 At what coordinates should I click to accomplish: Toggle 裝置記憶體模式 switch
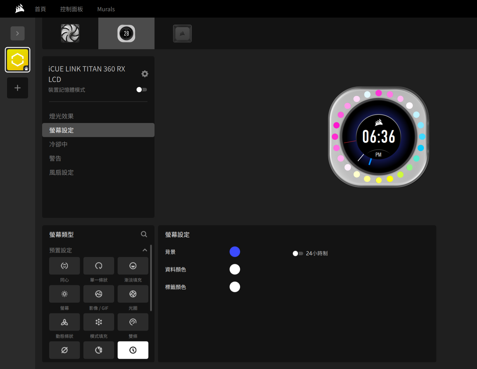click(x=142, y=90)
